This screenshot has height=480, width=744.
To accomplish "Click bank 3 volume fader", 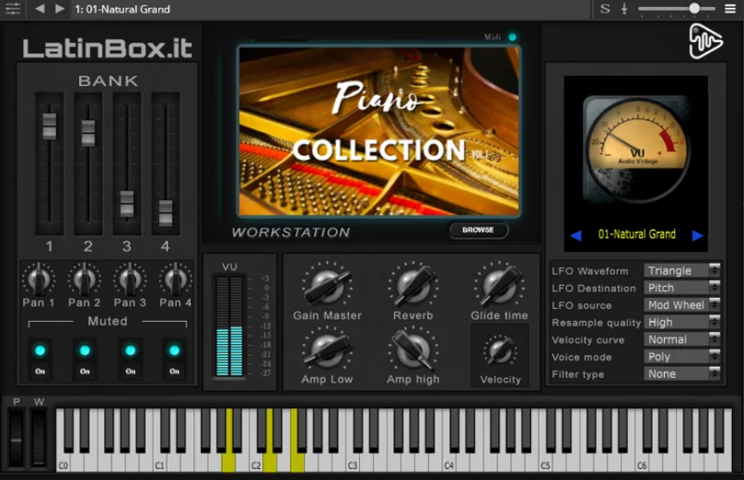I will tap(126, 204).
